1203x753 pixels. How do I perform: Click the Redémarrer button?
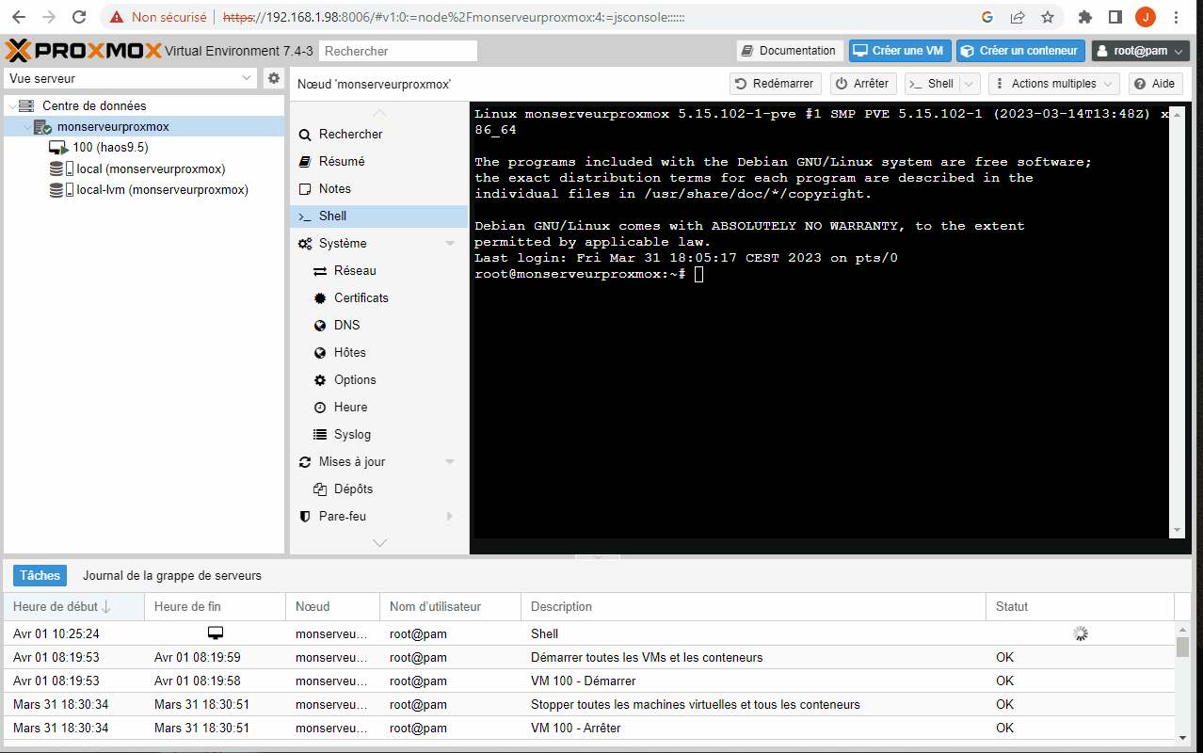[x=775, y=84]
